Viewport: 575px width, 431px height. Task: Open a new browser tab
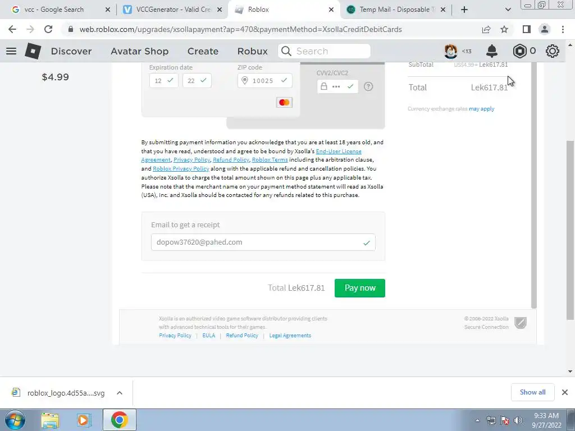coord(464,10)
